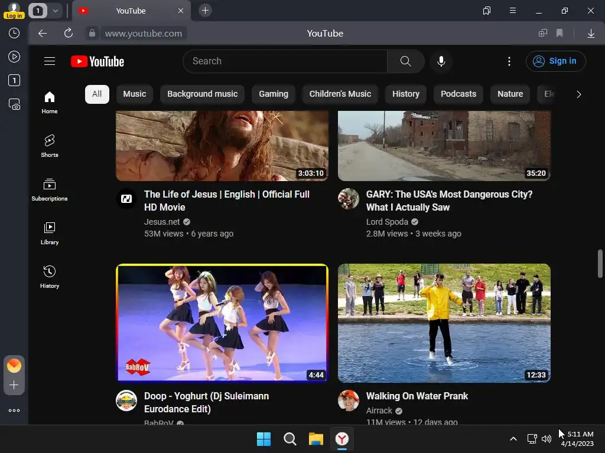Open the orange assistant icon in sidebar
Image resolution: width=605 pixels, height=453 pixels.
point(14,366)
